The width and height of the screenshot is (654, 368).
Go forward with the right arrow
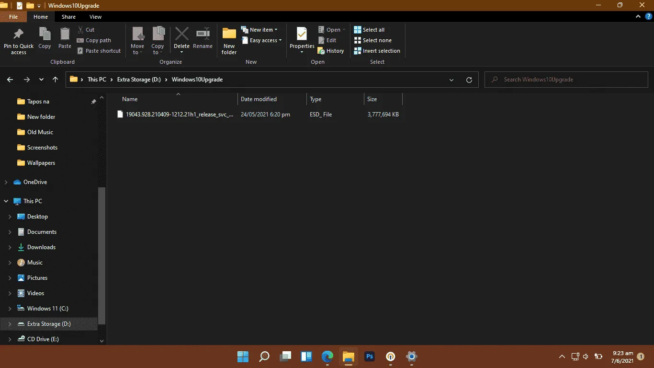[x=27, y=80]
